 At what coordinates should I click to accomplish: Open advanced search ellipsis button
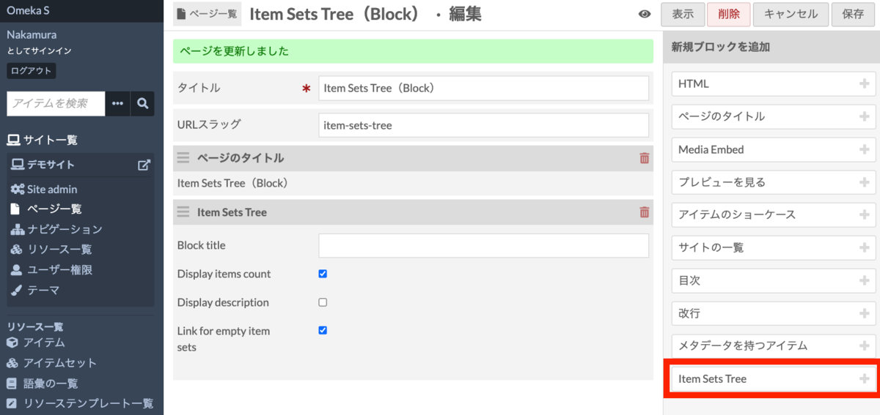point(117,103)
